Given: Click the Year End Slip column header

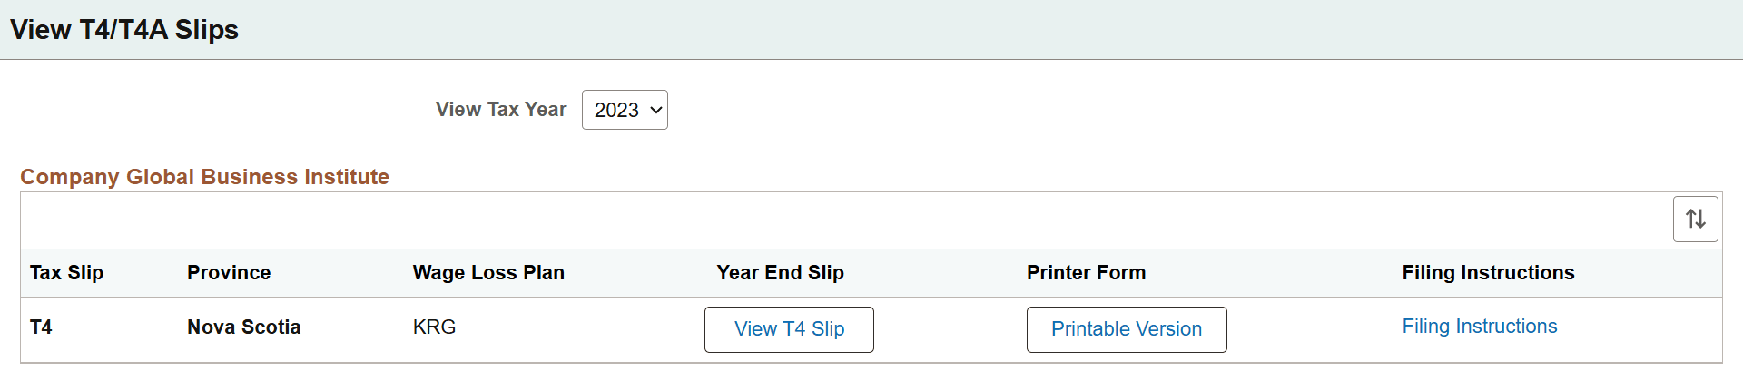Looking at the screenshot, I should coord(780,273).
